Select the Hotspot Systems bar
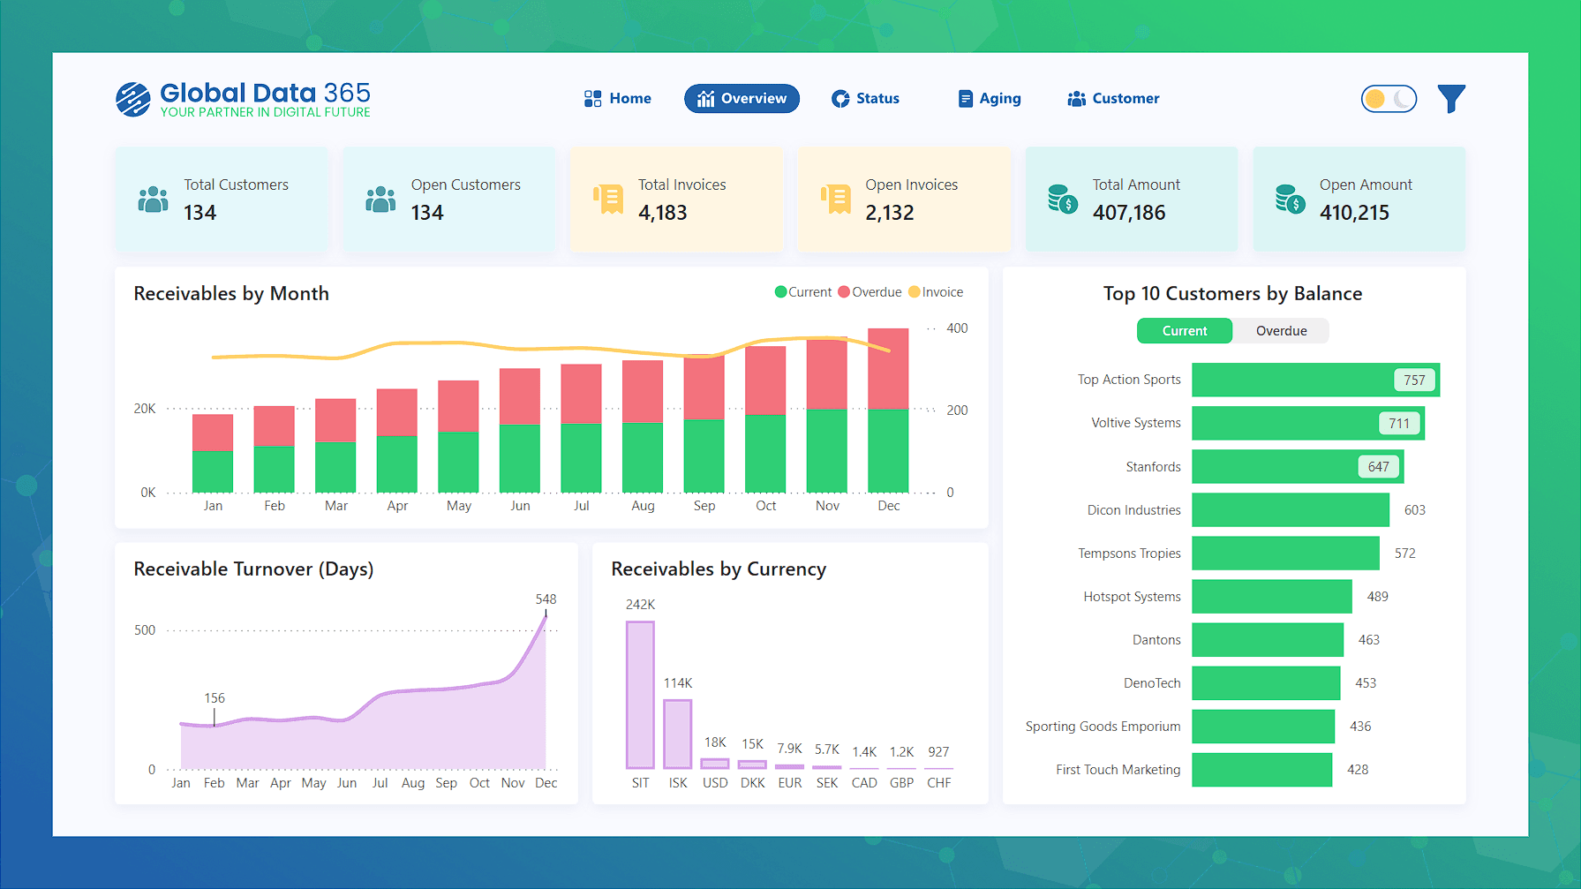Viewport: 1581px width, 889px height. point(1272,596)
